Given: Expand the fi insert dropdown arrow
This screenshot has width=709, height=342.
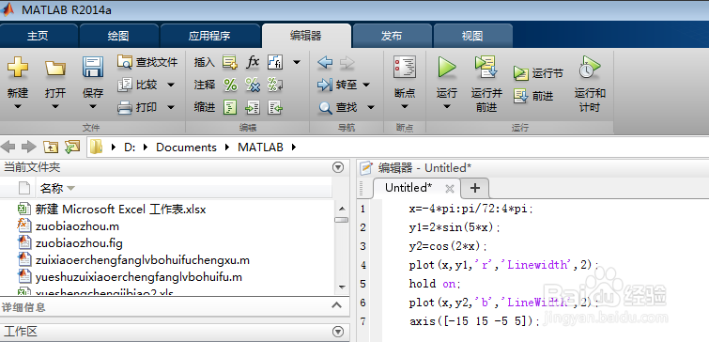Looking at the screenshot, I should click(x=297, y=62).
